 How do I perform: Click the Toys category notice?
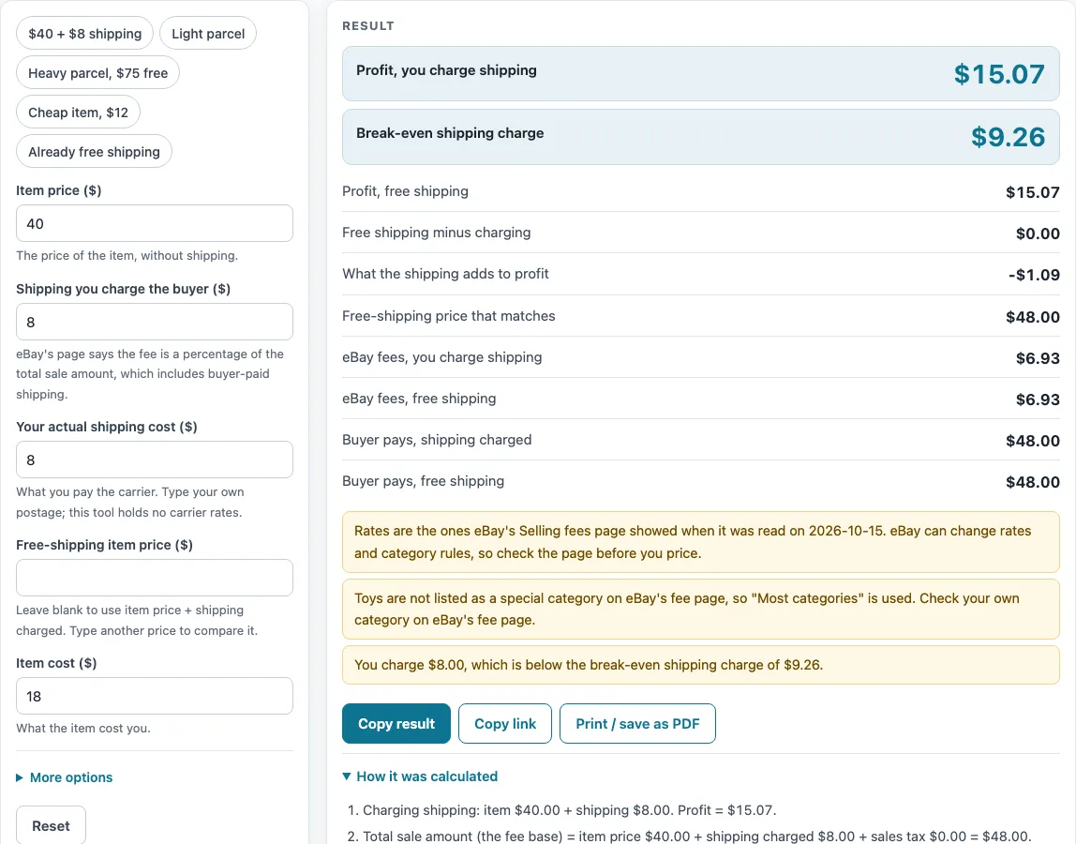701,610
